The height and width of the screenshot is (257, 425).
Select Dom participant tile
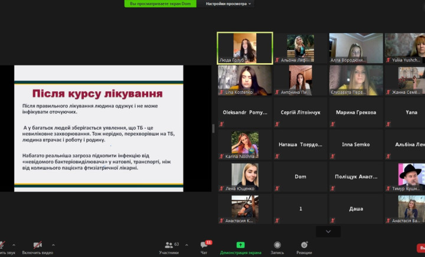(x=300, y=177)
